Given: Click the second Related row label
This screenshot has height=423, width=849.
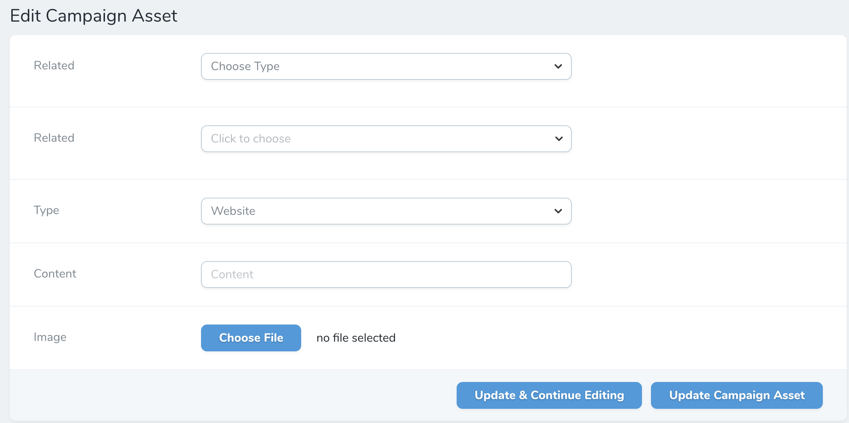Looking at the screenshot, I should point(54,138).
